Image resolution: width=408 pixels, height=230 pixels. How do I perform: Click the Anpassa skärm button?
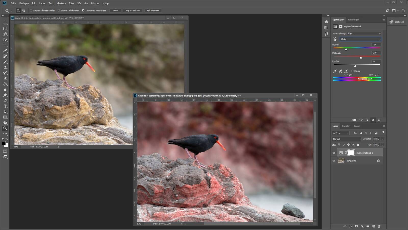click(x=133, y=10)
